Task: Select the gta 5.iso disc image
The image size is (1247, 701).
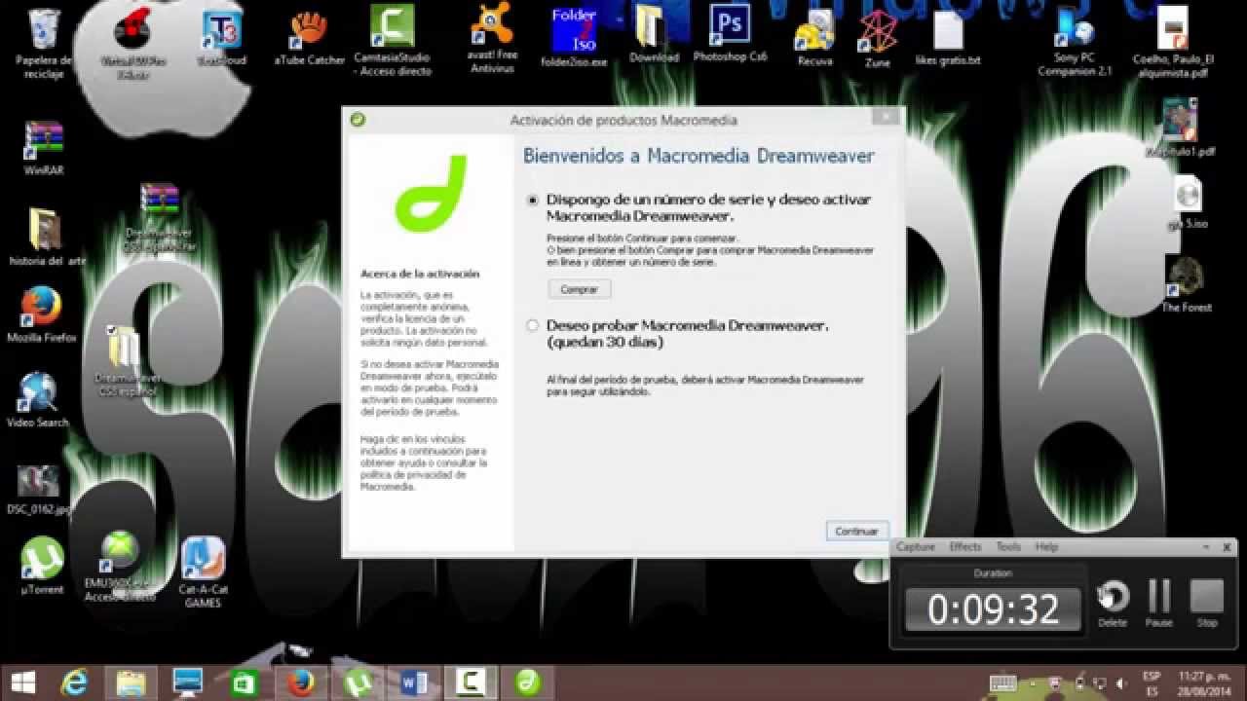Action: coord(1187,203)
